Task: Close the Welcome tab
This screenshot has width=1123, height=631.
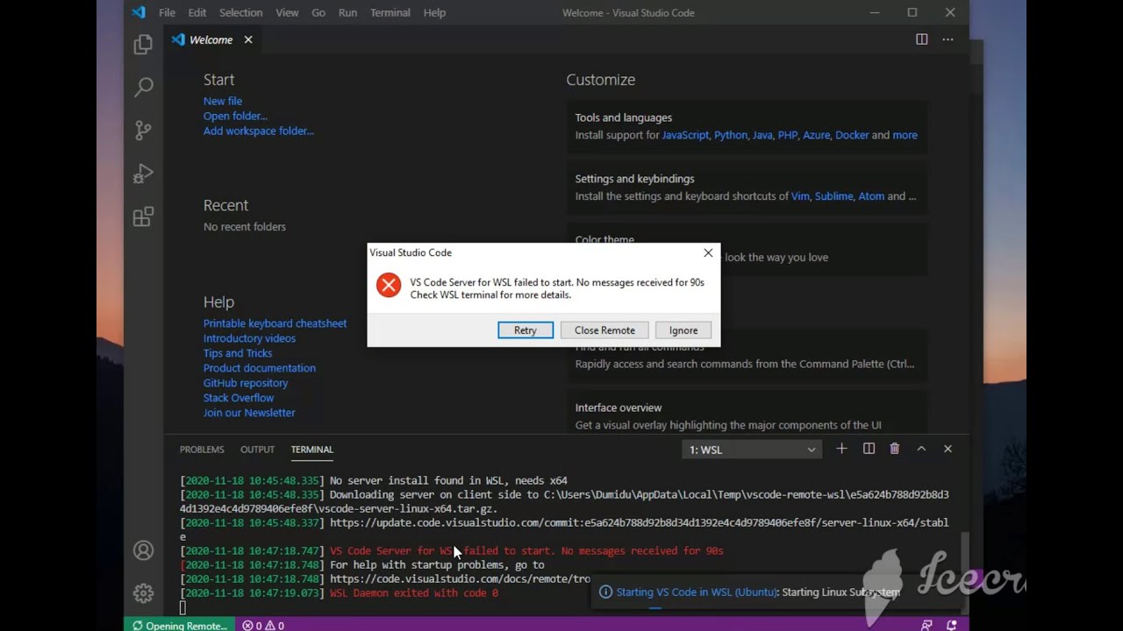Action: pyautogui.click(x=247, y=39)
